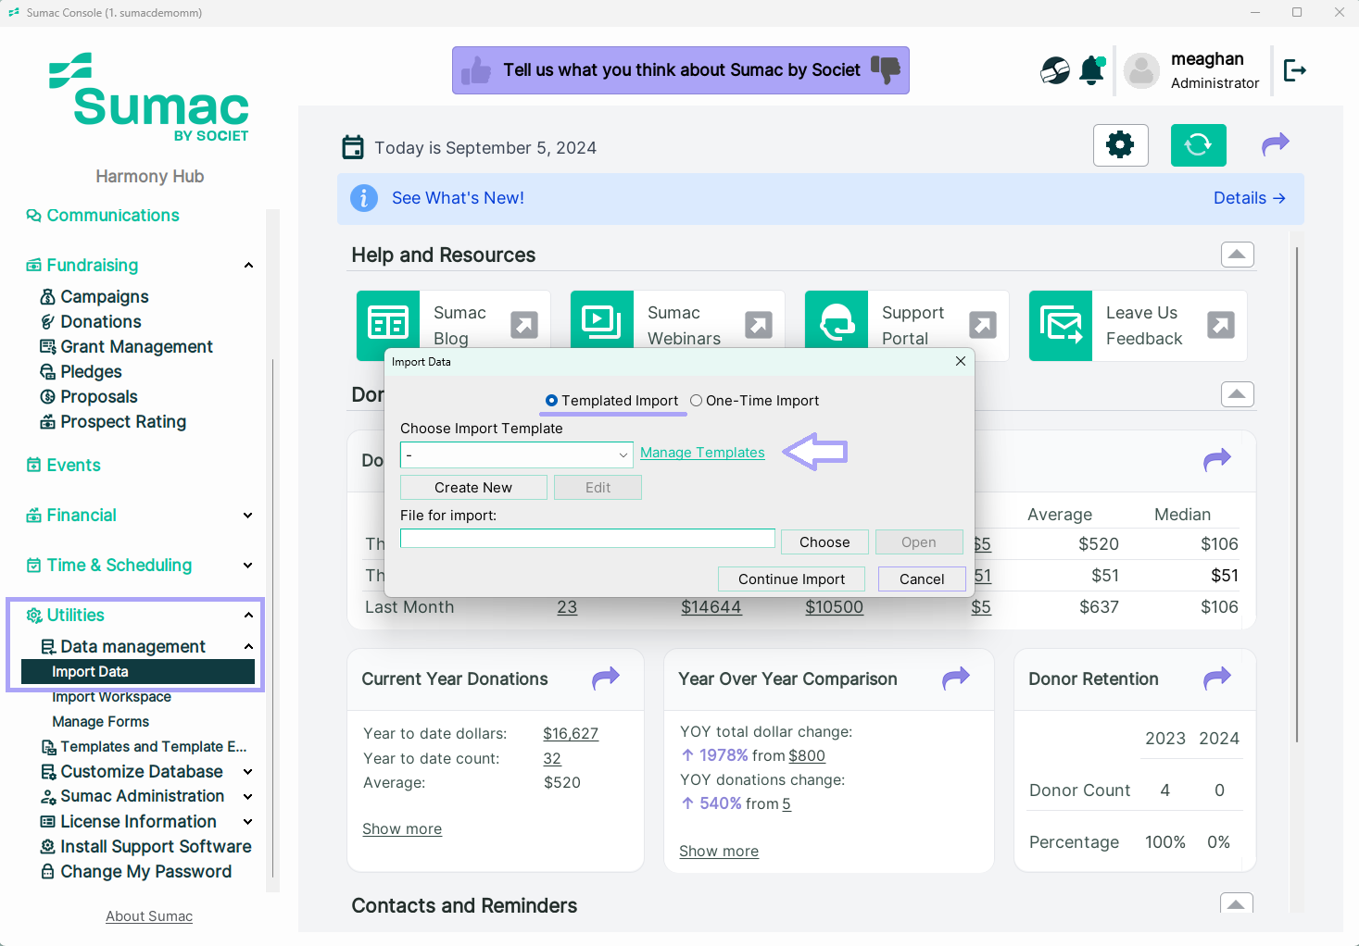Click the green refresh dashboard button
The image size is (1359, 946).
coord(1199,145)
